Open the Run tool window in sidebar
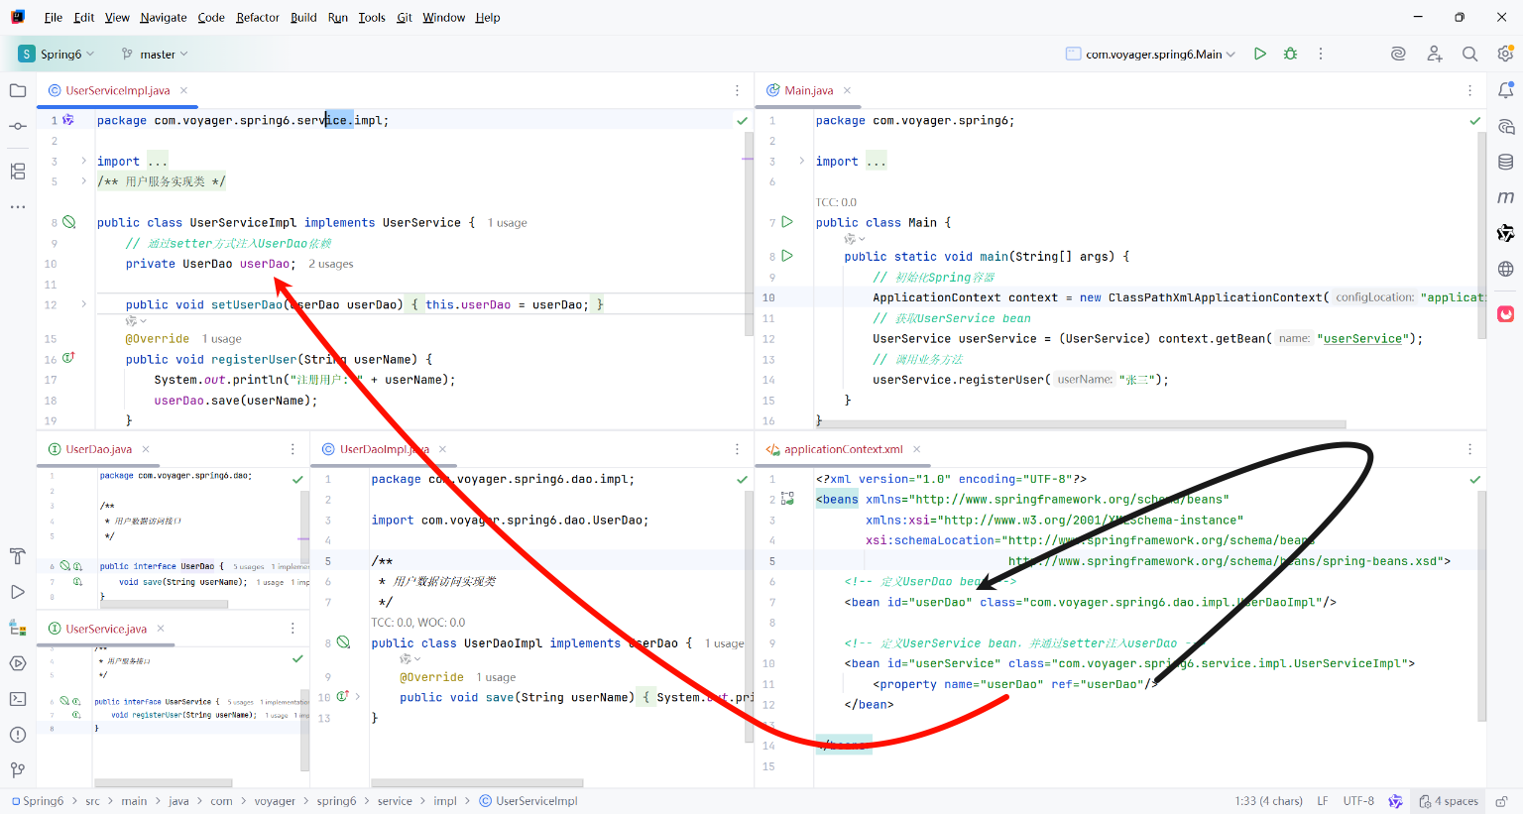The height and width of the screenshot is (814, 1523). pyautogui.click(x=17, y=592)
